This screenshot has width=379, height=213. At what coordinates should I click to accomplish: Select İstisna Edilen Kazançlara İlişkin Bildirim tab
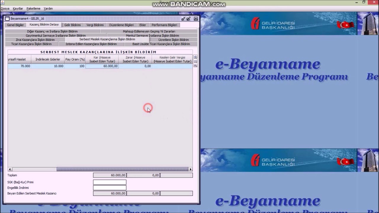[91, 44]
